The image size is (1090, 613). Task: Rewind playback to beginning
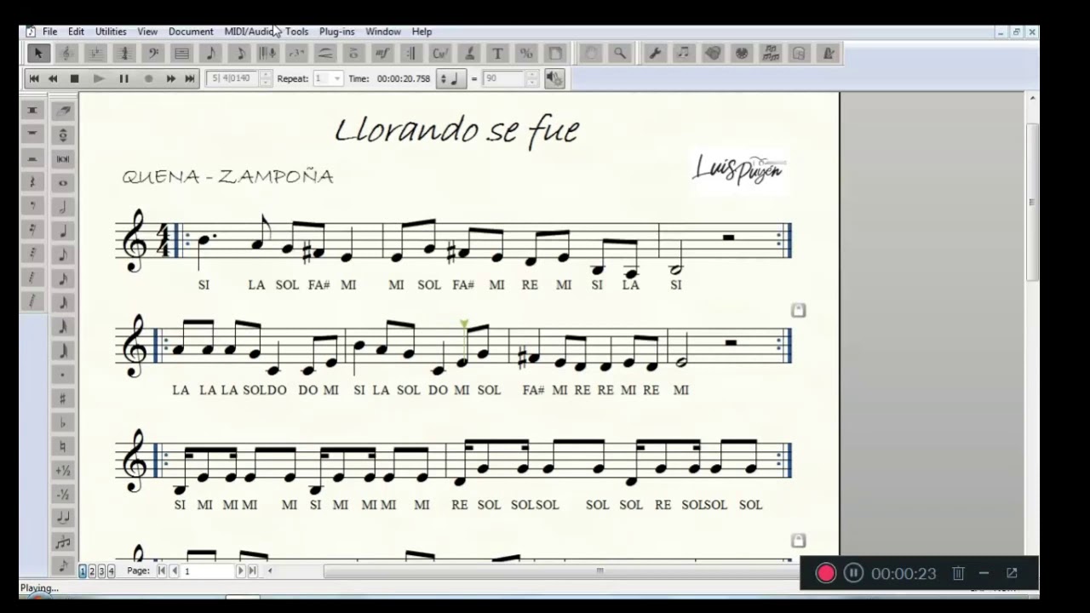tap(34, 78)
